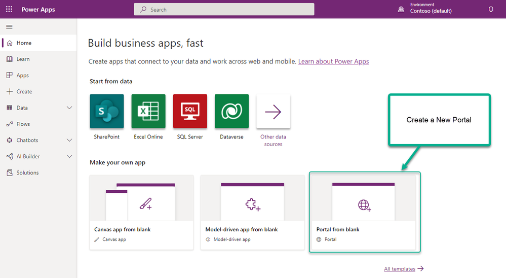This screenshot has height=278, width=506.
Task: Click the Solutions icon in sidebar
Action: click(10, 172)
